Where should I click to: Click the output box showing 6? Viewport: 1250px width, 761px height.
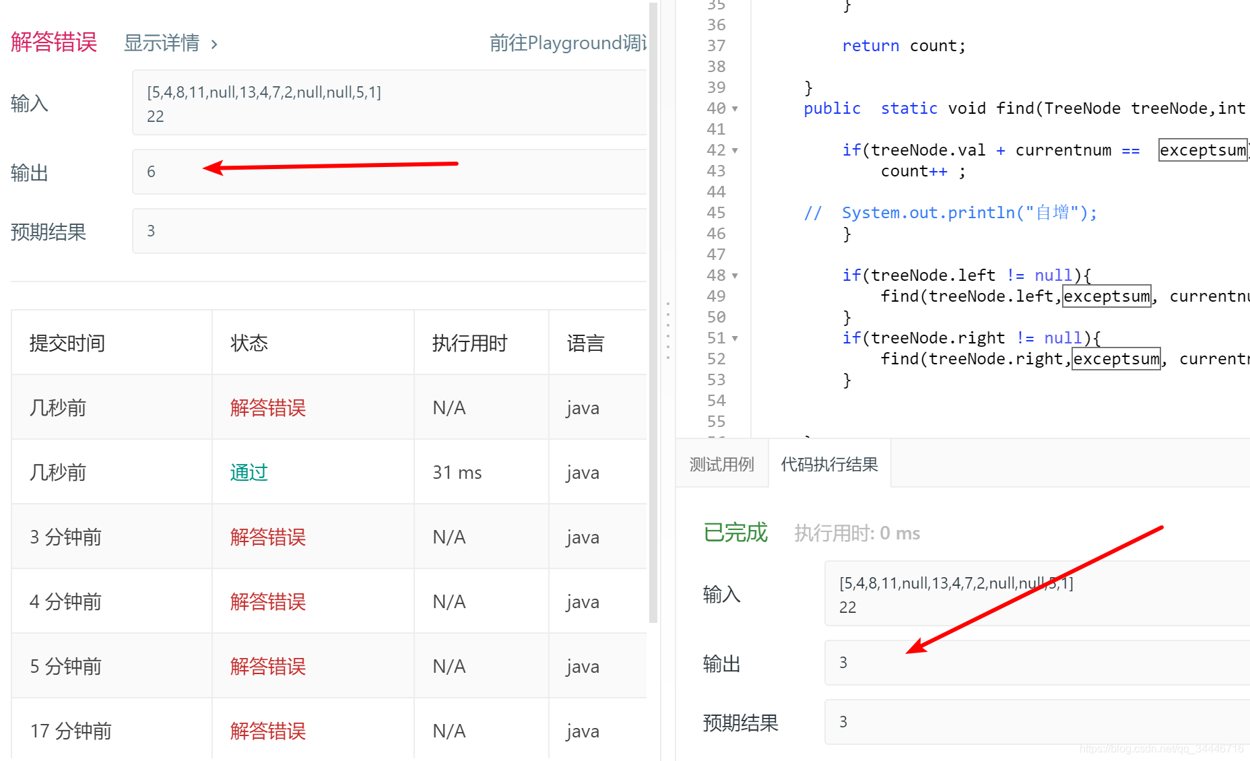(389, 172)
